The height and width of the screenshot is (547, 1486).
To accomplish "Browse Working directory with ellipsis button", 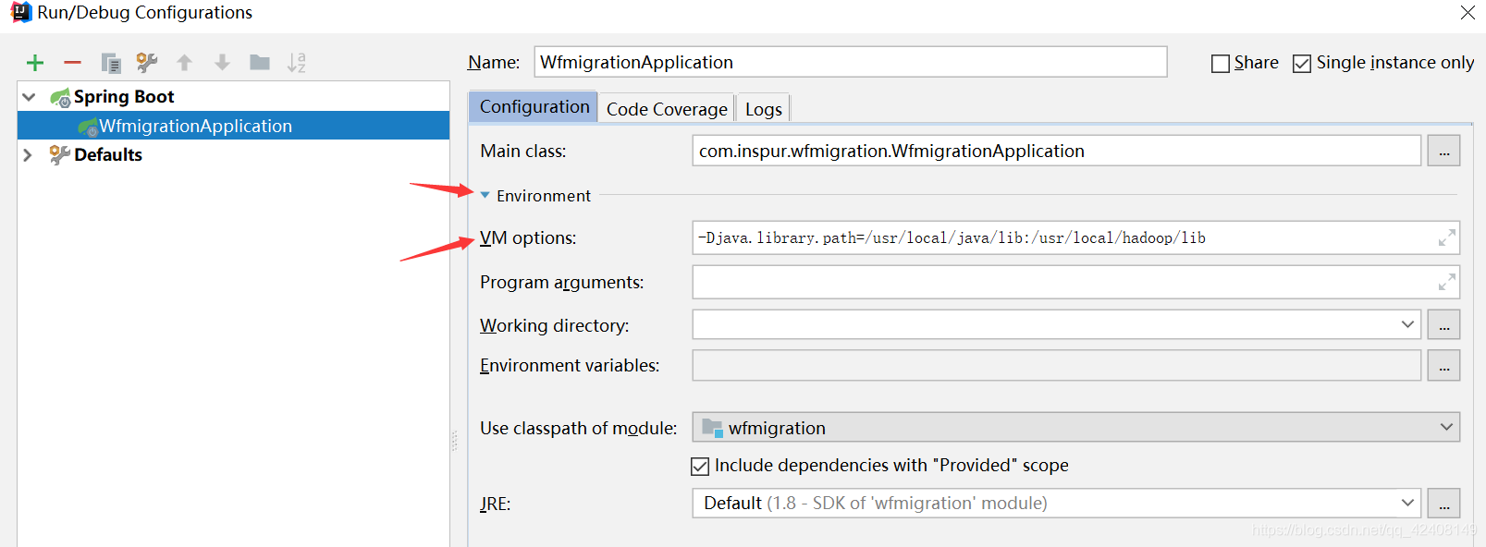I will tap(1443, 324).
